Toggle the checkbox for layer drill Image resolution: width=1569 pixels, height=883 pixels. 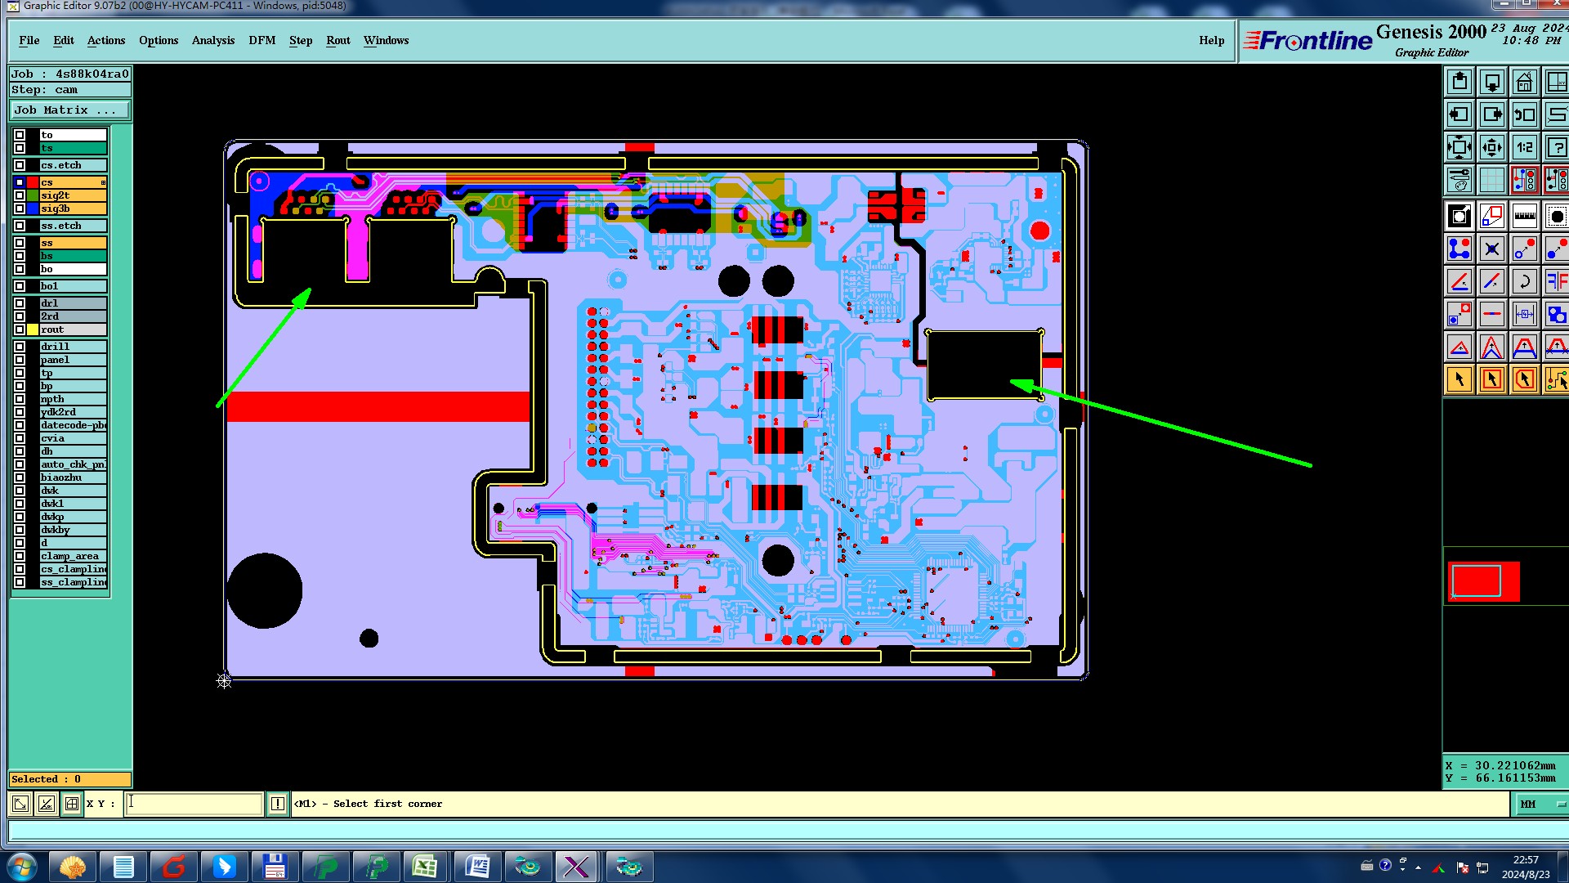(20, 347)
